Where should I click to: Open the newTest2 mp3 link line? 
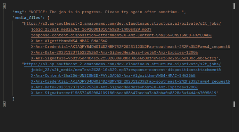click(126, 70)
